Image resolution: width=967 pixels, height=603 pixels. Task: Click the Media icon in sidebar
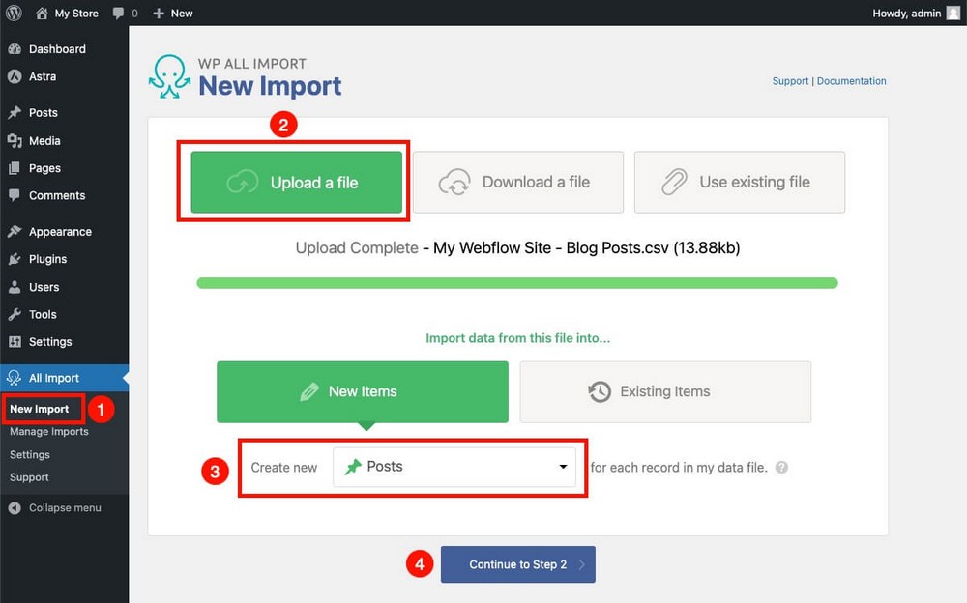15,140
